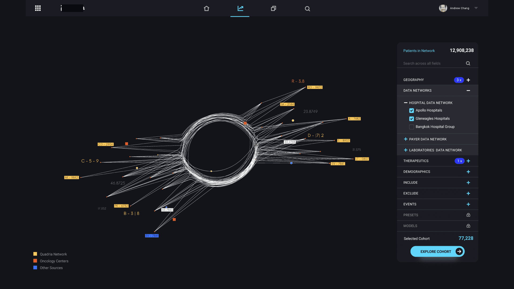
Task: Open the analytics chart tab icon
Action: pos(240,8)
